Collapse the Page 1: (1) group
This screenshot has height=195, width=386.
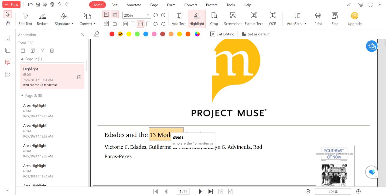point(22,59)
